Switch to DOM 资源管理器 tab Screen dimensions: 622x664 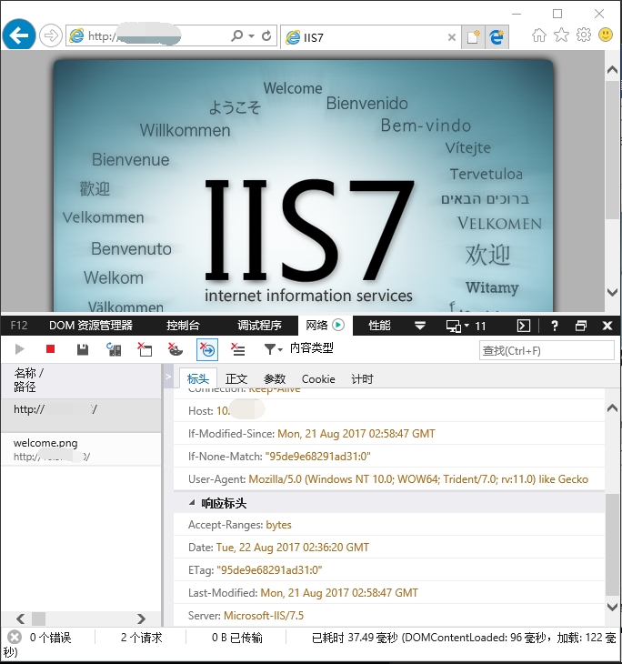click(91, 326)
